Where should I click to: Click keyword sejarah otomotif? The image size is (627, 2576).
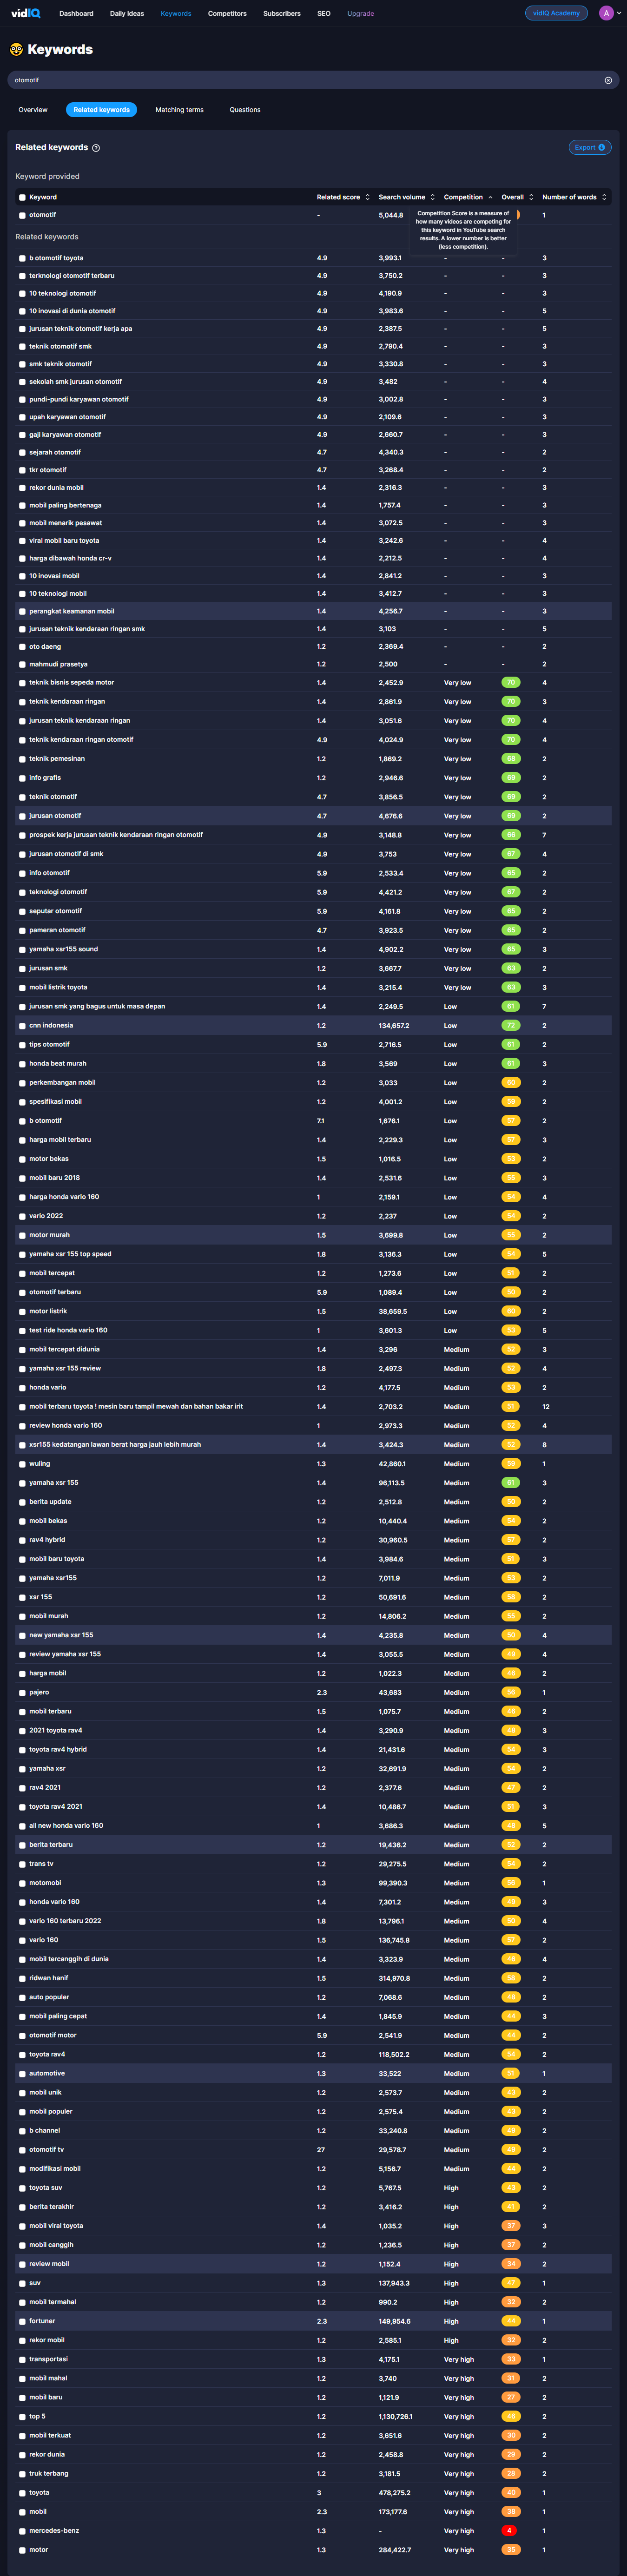55,452
